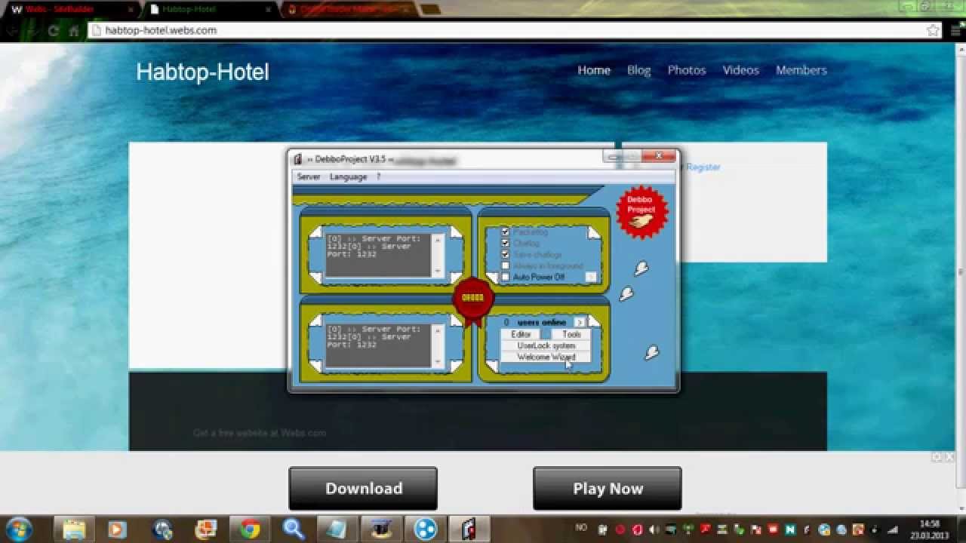Open the Members page link
Screen dimensions: 966x543
[x=801, y=70]
